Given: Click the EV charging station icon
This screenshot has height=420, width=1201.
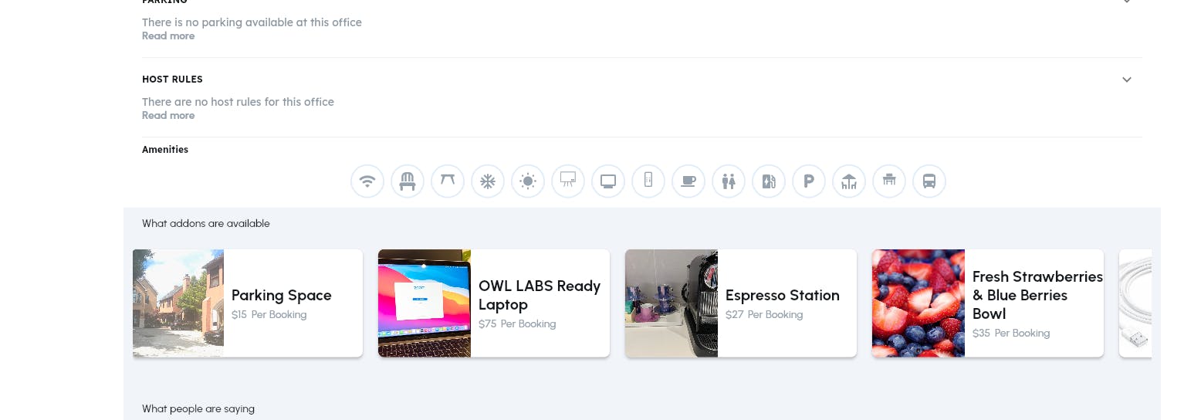Looking at the screenshot, I should 769,181.
